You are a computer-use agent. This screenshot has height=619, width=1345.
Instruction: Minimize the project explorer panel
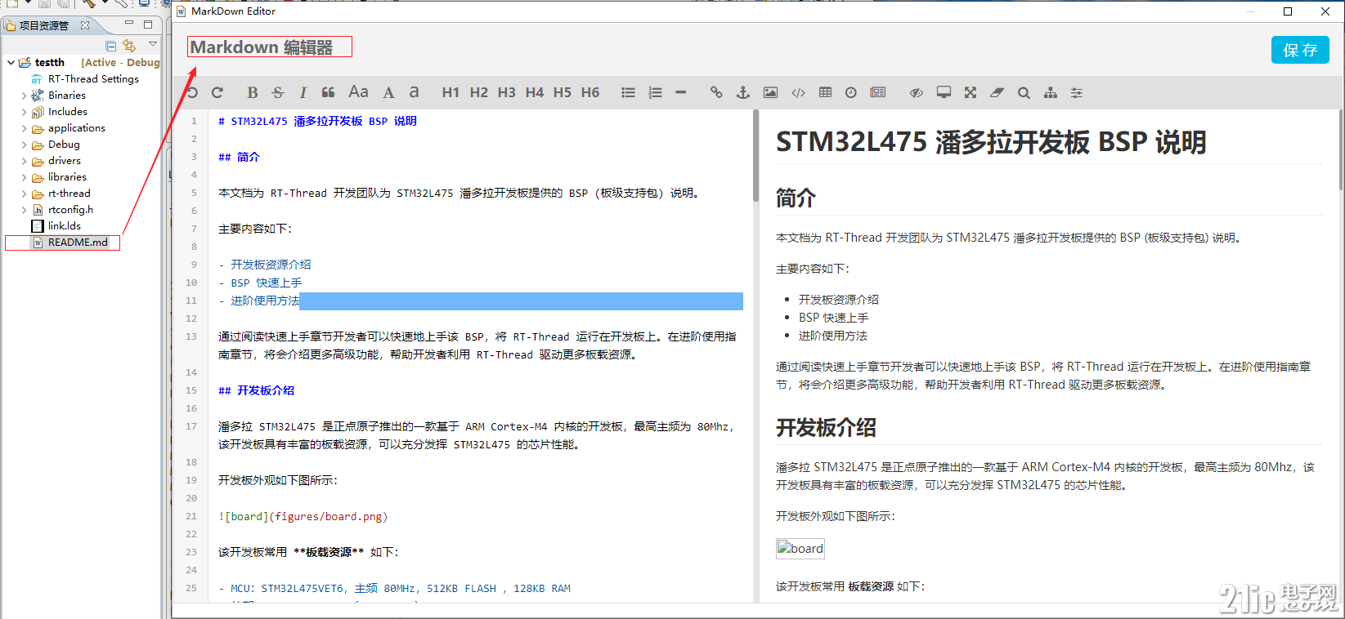click(128, 24)
